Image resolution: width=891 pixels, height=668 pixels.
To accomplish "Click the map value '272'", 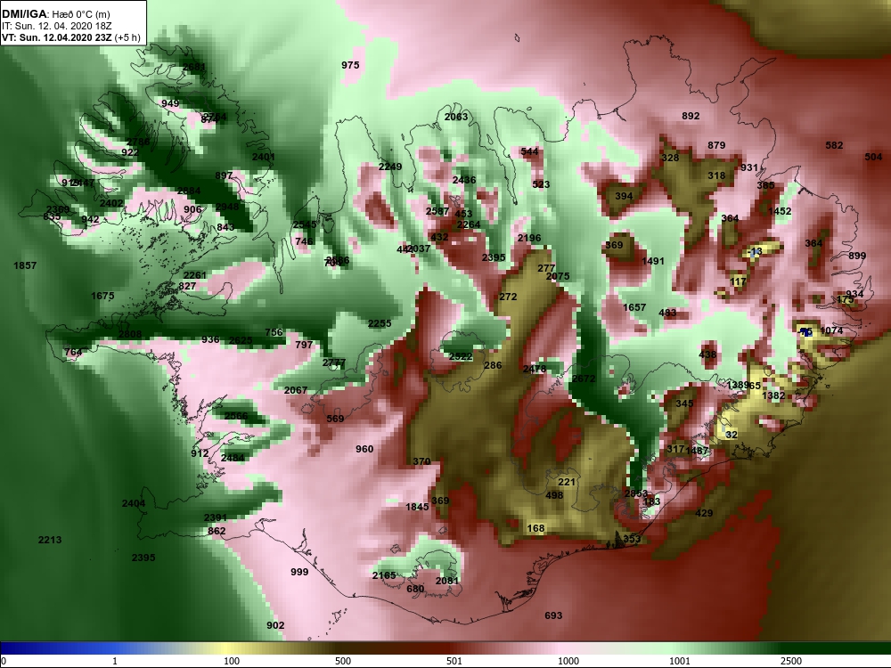I will pos(508,297).
